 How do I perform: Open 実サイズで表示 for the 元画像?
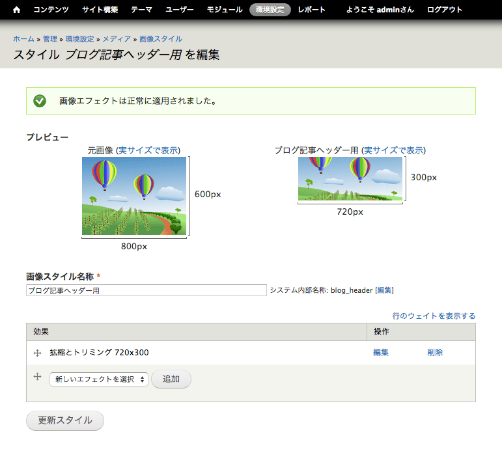click(148, 150)
